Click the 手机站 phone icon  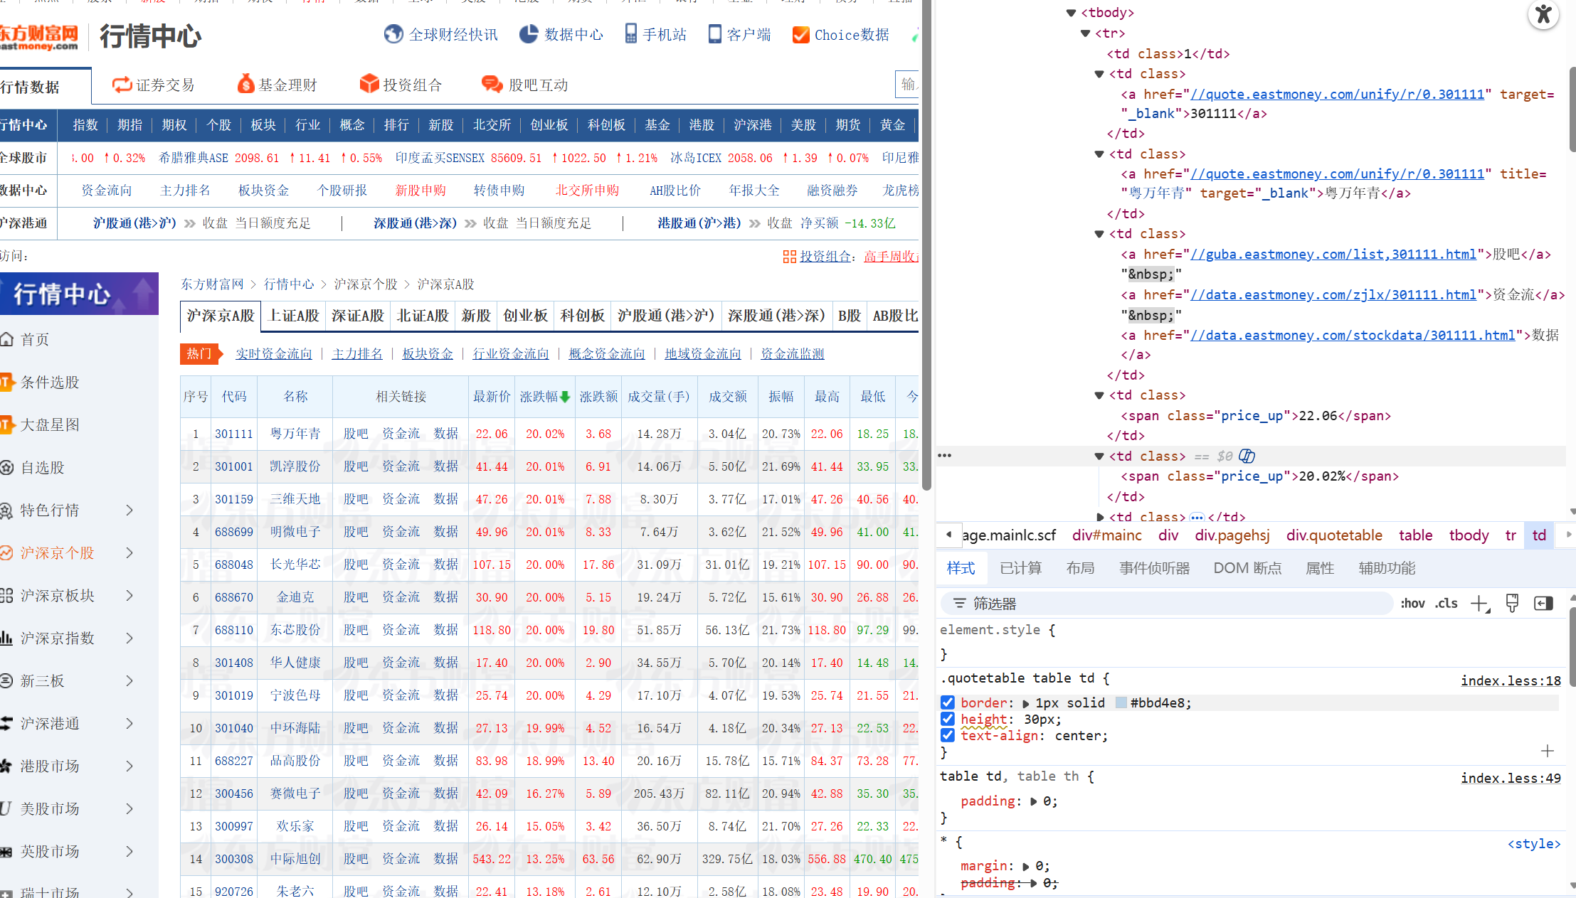630,34
